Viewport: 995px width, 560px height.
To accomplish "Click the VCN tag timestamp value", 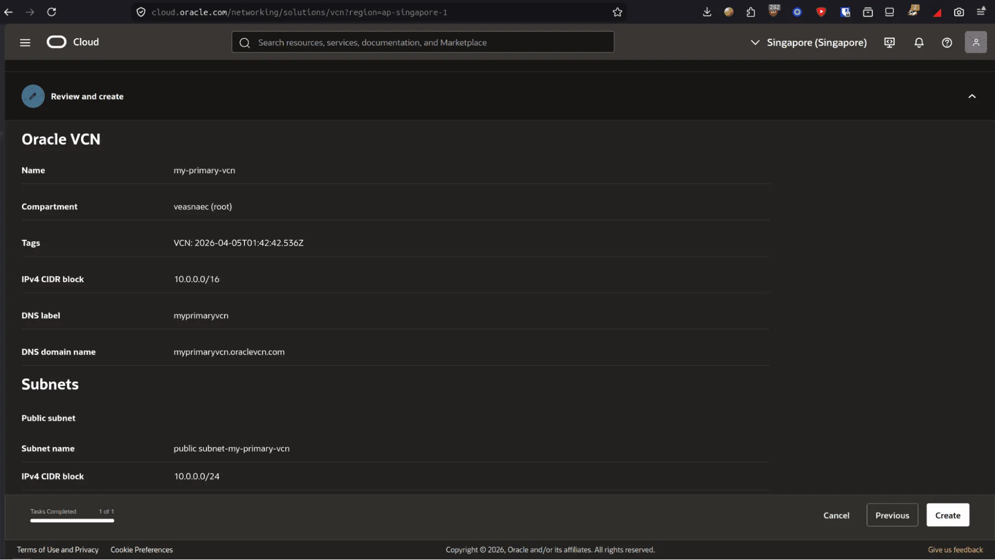I will click(x=238, y=243).
